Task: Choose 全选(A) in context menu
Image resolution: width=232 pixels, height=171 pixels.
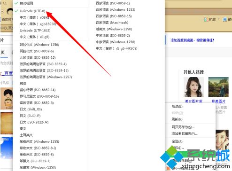Action: pyautogui.click(x=177, y=141)
